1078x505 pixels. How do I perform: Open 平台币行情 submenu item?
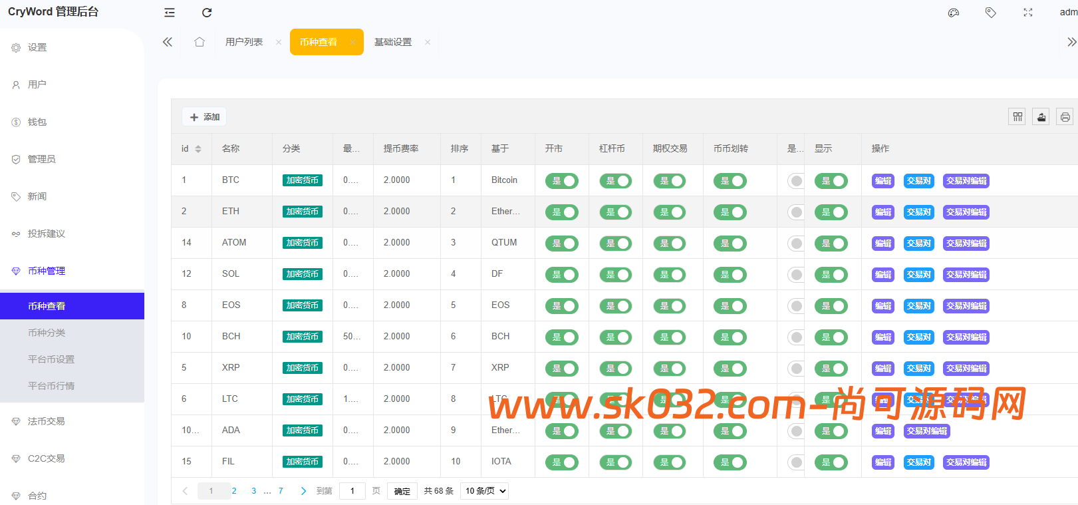(x=51, y=386)
